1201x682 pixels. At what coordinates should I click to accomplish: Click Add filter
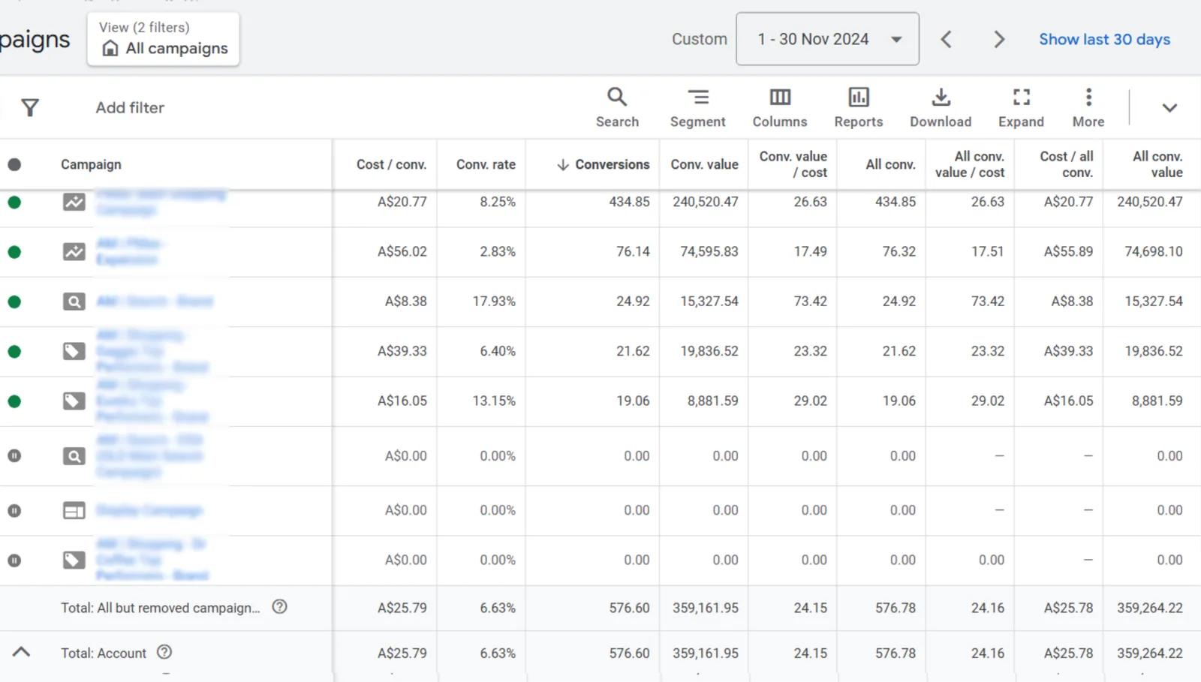point(130,107)
